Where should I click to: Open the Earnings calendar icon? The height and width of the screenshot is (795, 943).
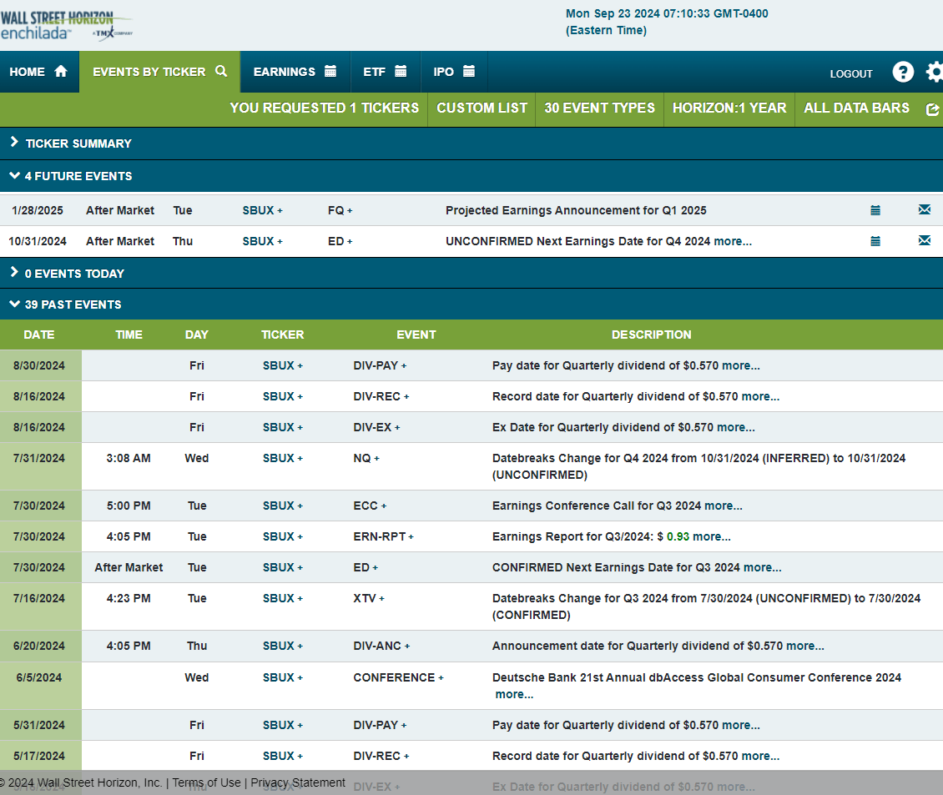330,71
